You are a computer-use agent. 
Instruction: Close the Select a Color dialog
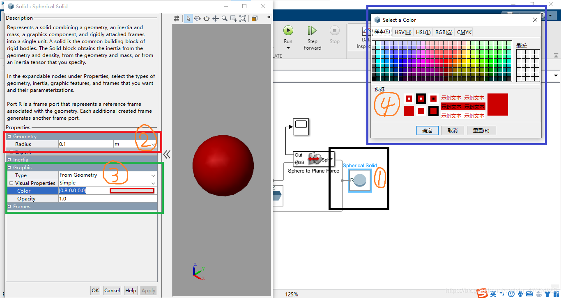pyautogui.click(x=535, y=20)
